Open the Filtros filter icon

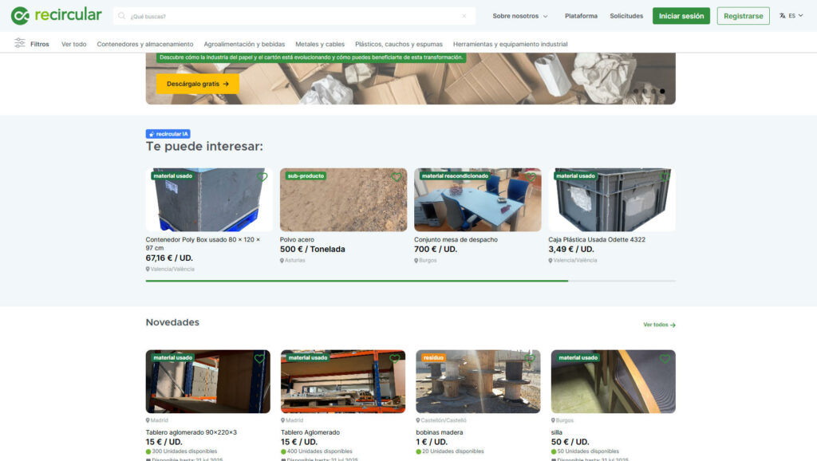click(x=20, y=43)
